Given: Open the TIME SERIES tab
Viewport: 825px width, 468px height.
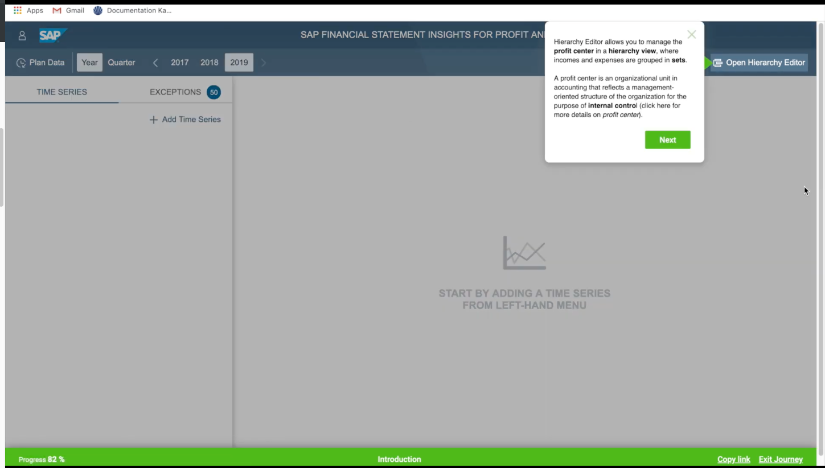Looking at the screenshot, I should (62, 92).
